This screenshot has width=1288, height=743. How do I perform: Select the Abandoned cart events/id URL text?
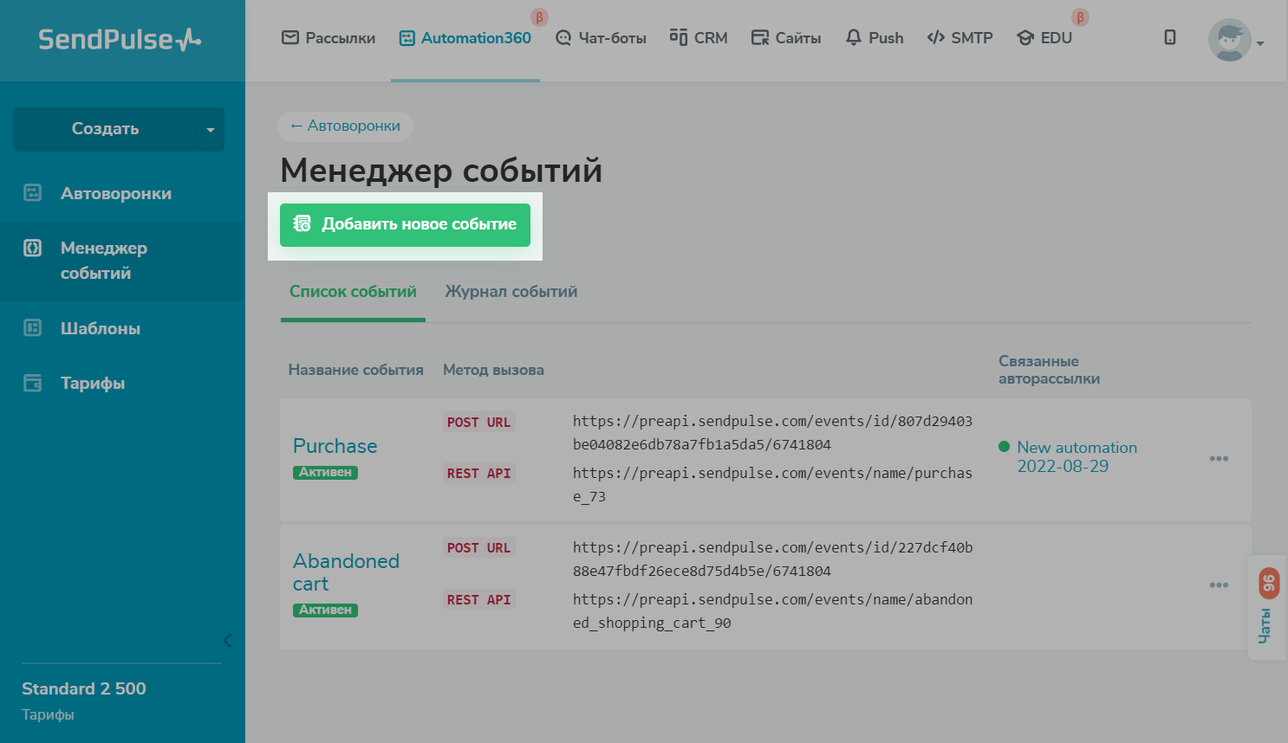tap(772, 559)
